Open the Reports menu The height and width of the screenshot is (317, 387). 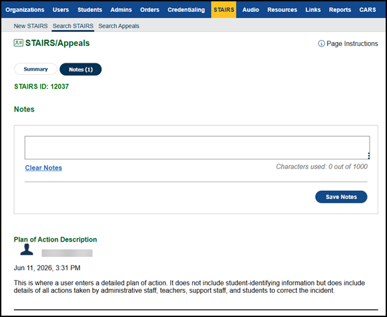coord(340,10)
